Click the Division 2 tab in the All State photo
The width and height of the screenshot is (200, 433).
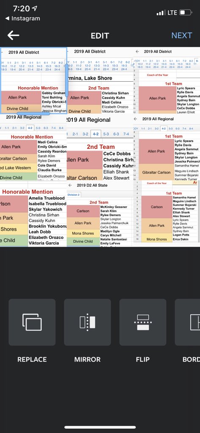click(74, 195)
